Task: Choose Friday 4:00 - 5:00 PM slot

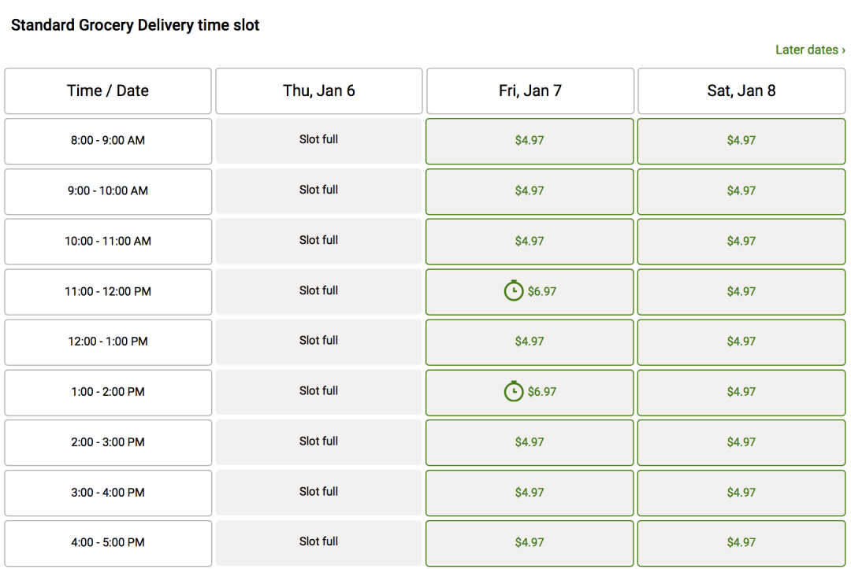Action: [x=530, y=544]
